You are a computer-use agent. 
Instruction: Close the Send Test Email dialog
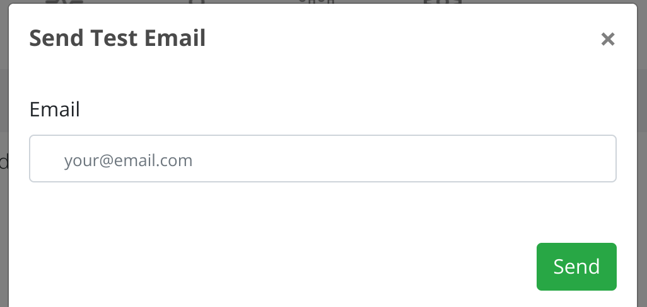point(607,40)
